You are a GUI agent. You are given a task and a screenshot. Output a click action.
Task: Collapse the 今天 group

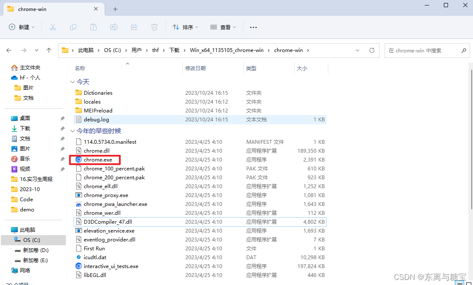[x=72, y=82]
